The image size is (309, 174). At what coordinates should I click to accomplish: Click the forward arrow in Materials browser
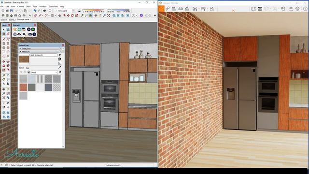tap(25, 72)
